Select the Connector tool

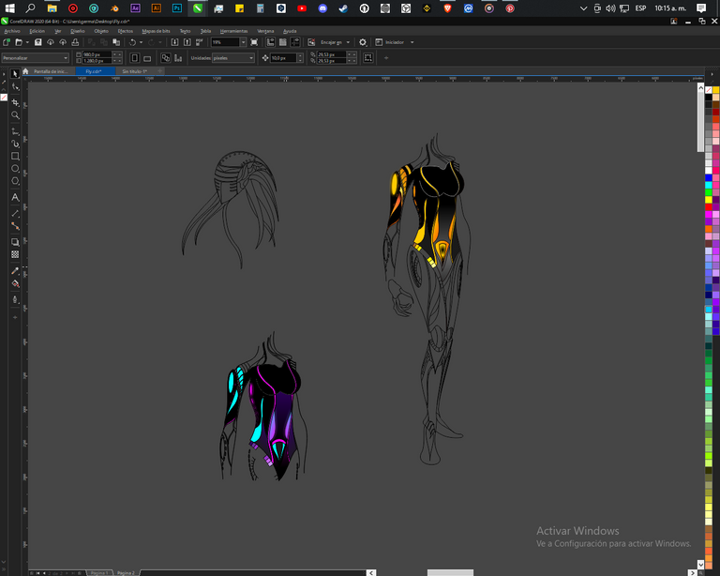click(15, 225)
